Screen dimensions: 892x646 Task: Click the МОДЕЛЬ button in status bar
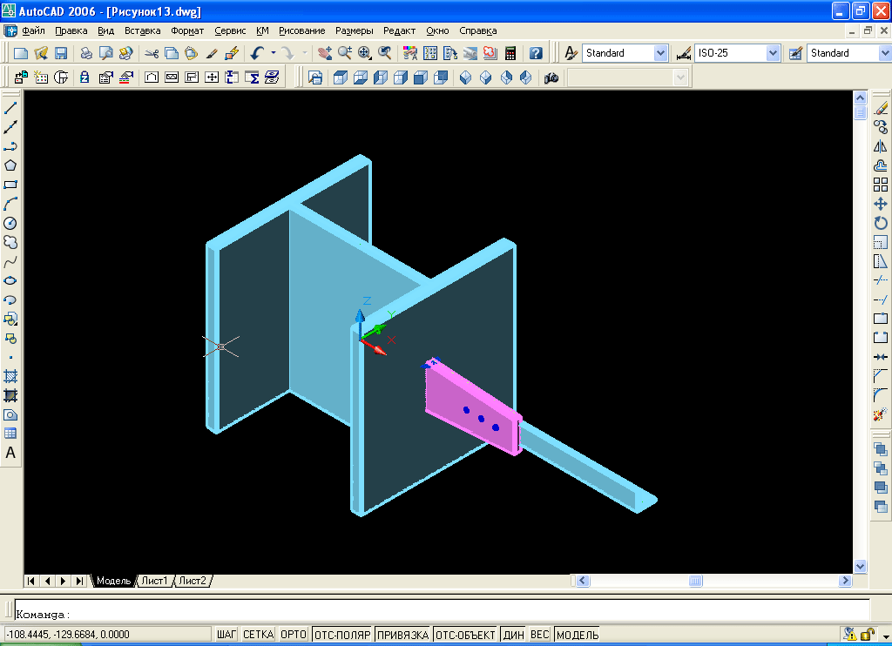pyautogui.click(x=578, y=635)
